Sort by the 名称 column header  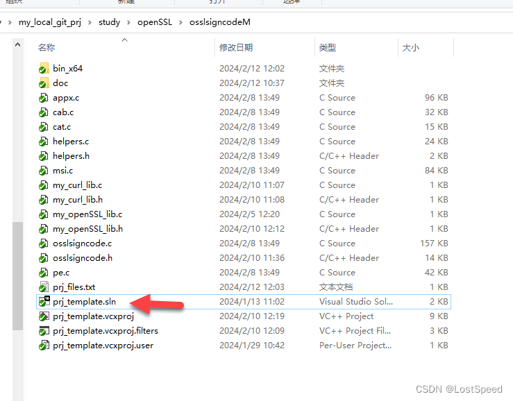46,48
